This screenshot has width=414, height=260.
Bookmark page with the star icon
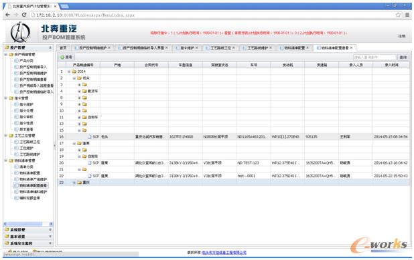point(398,15)
